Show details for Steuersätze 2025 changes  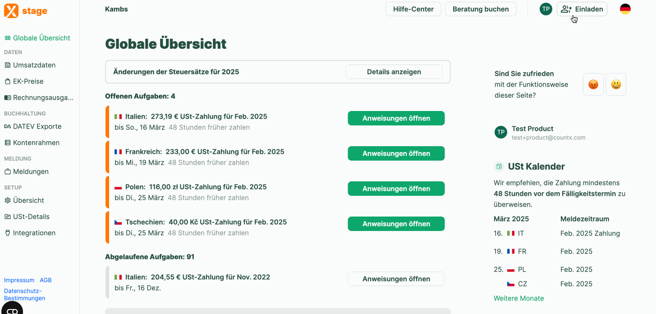pos(394,72)
